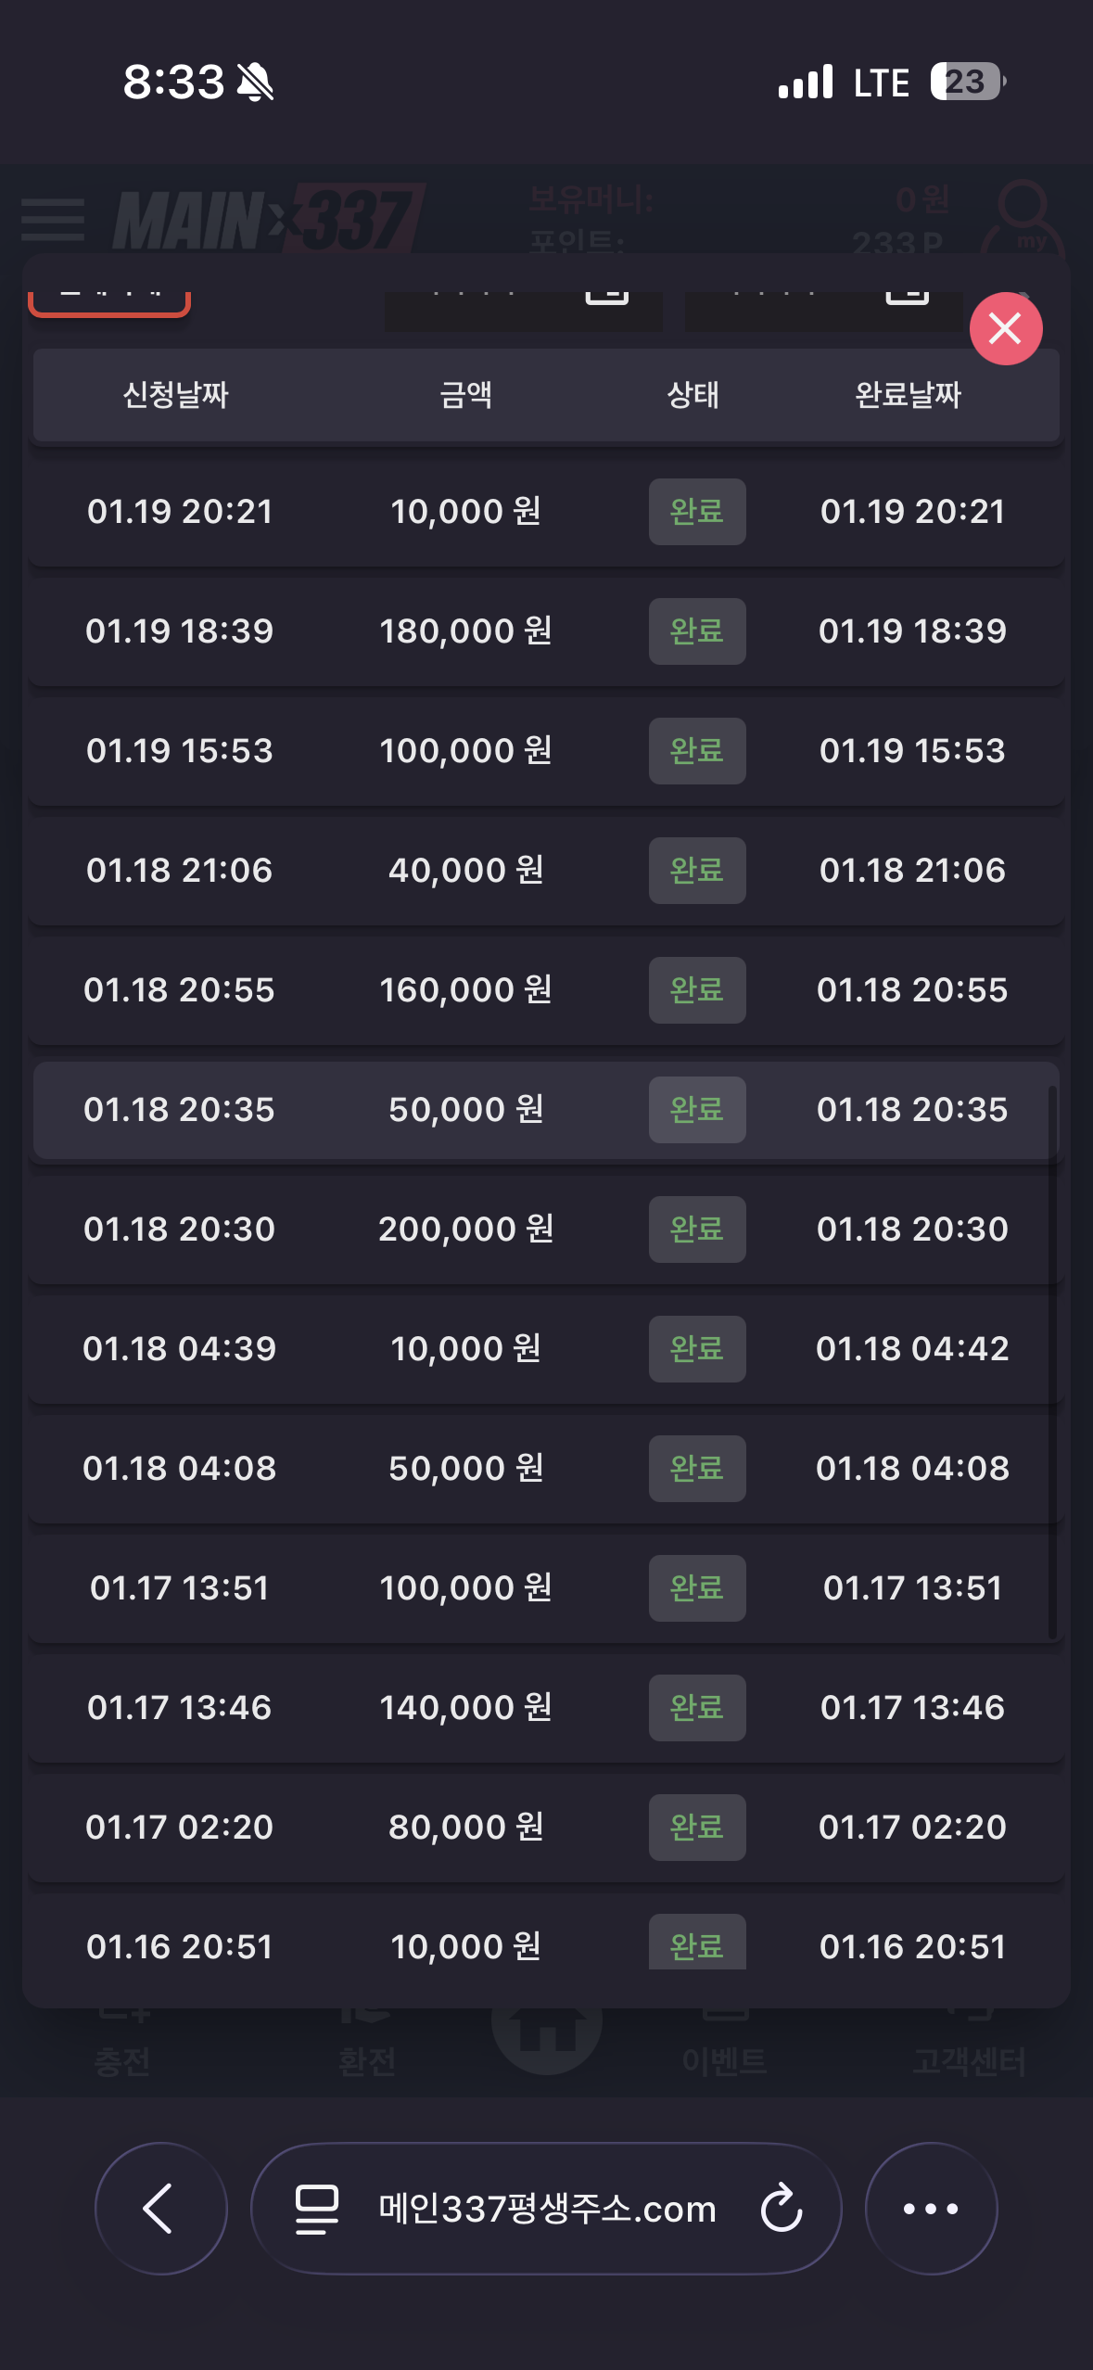Click the 완료 badge on 01.17 13:46 row
1093x2370 pixels.
[x=697, y=1708]
